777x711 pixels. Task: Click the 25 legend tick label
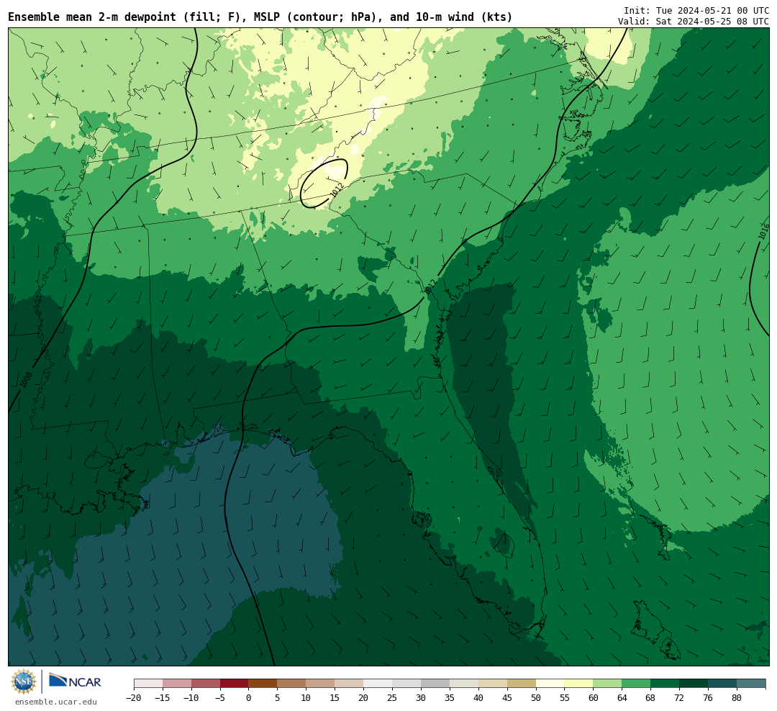point(392,698)
